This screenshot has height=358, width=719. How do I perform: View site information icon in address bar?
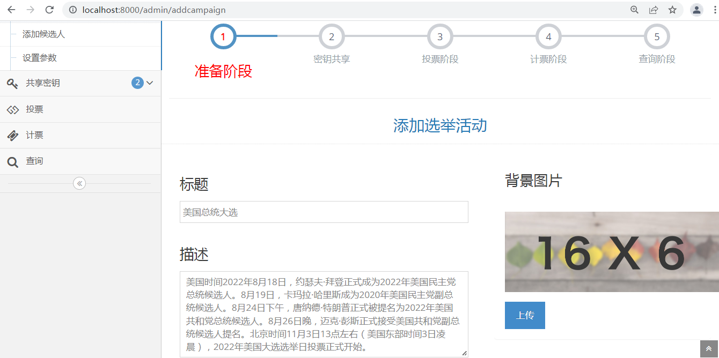tap(74, 10)
